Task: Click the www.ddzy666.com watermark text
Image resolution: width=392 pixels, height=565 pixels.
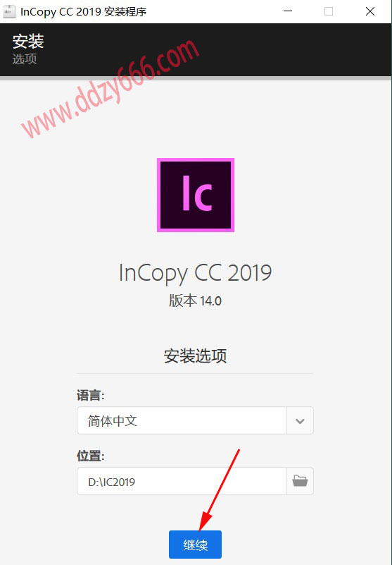Action: tap(110, 88)
